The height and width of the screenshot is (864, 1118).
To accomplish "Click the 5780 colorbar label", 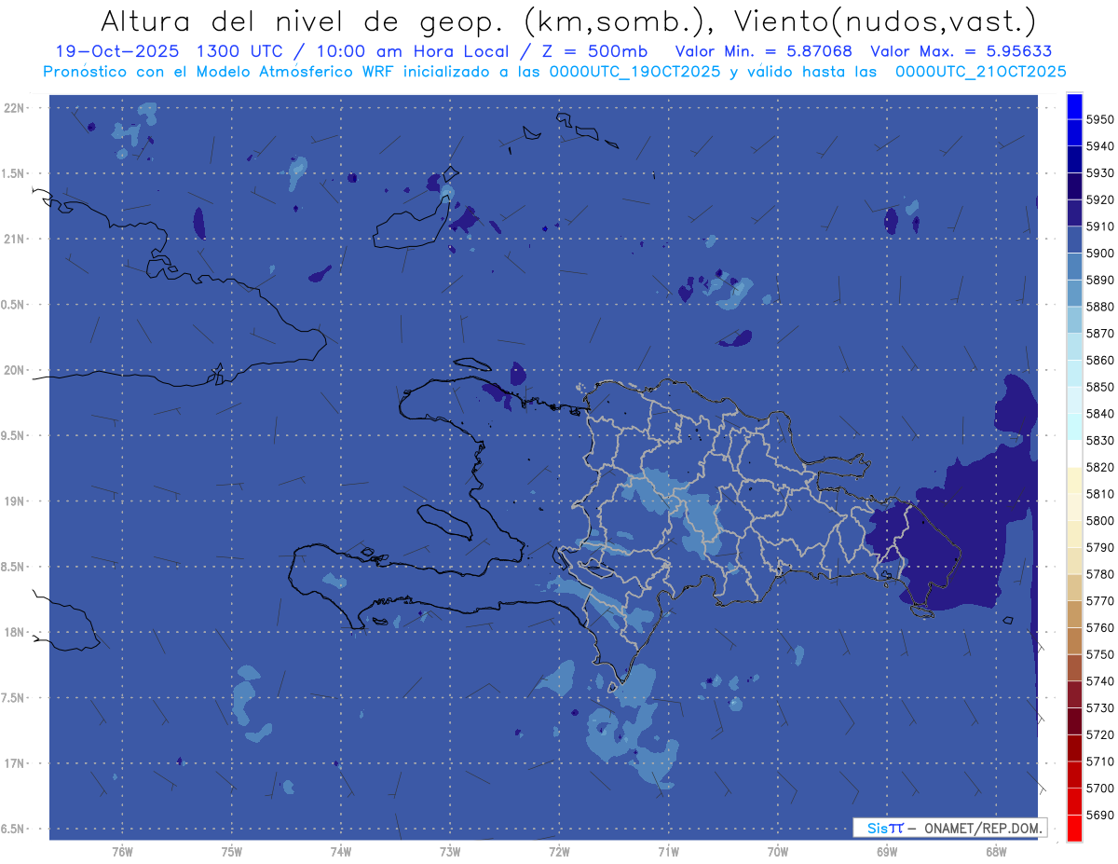I will click(x=1099, y=574).
